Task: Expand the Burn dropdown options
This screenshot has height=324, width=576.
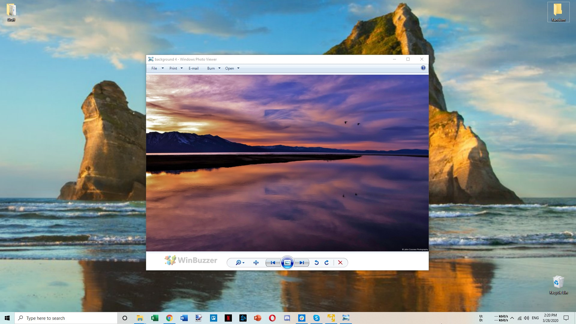Action: coord(219,68)
